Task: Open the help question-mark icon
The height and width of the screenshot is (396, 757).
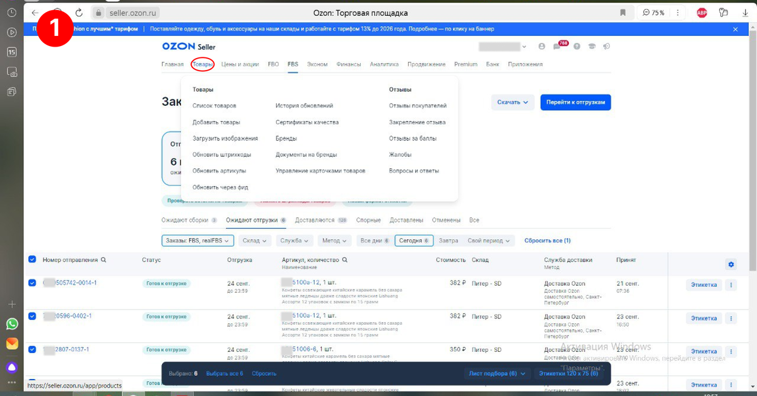Action: click(577, 47)
